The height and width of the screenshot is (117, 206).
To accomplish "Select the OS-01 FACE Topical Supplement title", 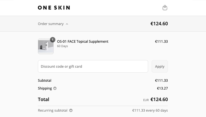I will point(83,42).
